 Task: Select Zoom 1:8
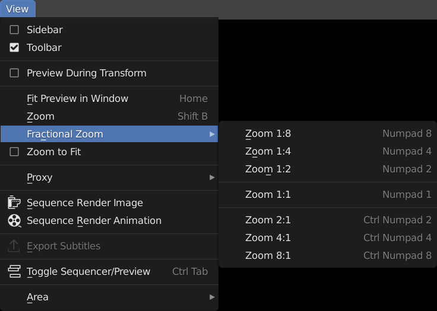(x=328, y=133)
